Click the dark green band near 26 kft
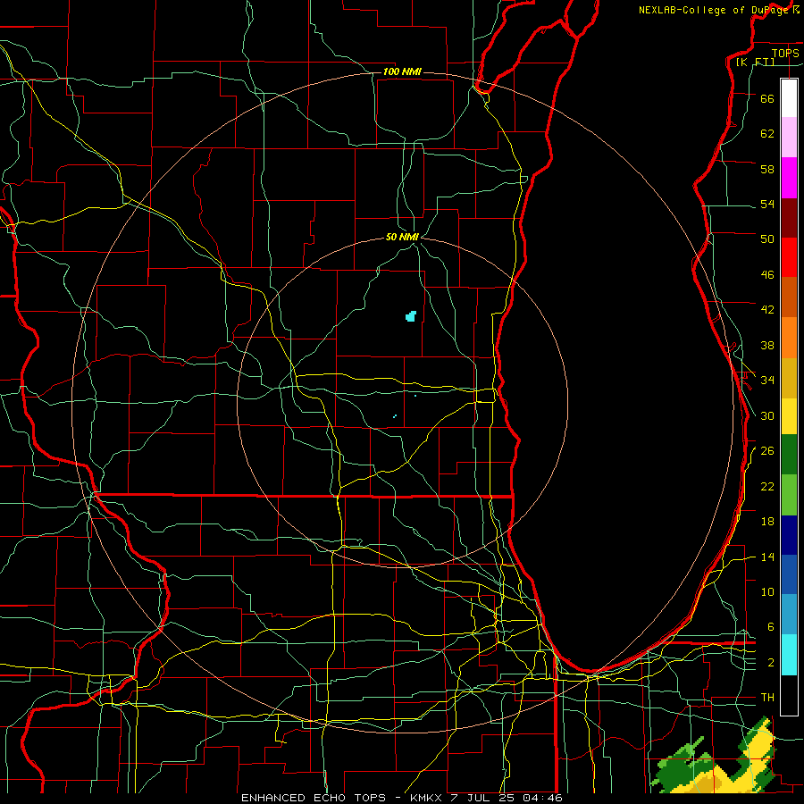The width and height of the screenshot is (804, 804). (789, 455)
